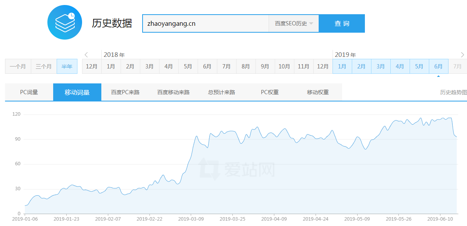Switch to the 总预计来路 tab
The image size is (467, 226).
click(x=221, y=92)
